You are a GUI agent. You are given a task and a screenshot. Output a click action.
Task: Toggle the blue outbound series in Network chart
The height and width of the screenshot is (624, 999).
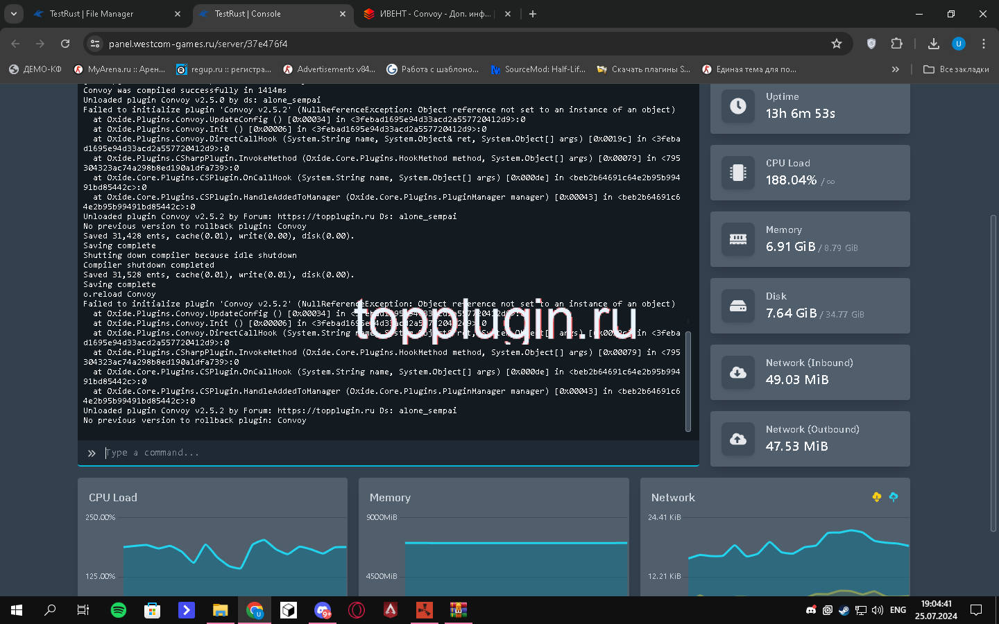[x=894, y=497]
